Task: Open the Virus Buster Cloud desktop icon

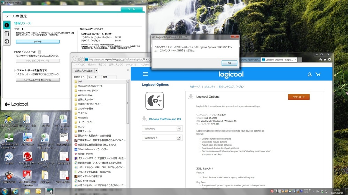Action: click(27, 159)
